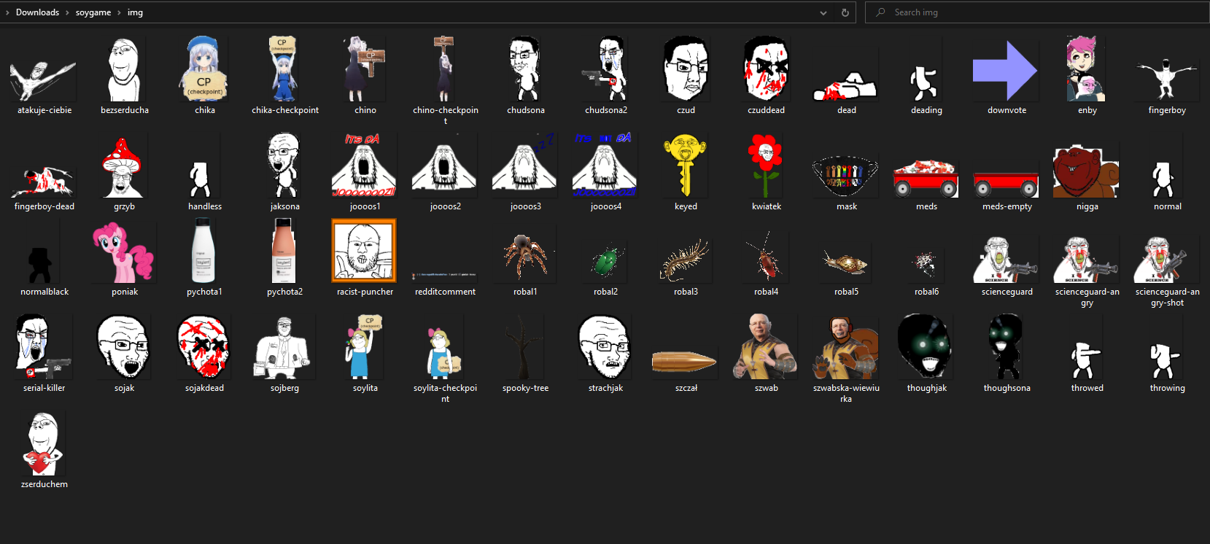The height and width of the screenshot is (544, 1210).
Task: Click the 'chino-checkpoint' file name
Action: 446,115
